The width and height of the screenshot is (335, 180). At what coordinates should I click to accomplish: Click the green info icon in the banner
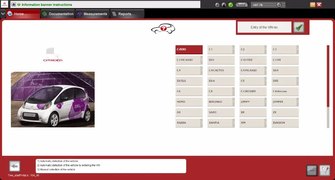pos(19,4)
